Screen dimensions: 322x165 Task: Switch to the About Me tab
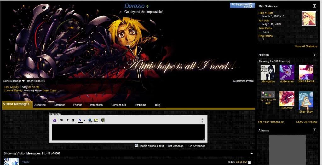click(x=40, y=105)
